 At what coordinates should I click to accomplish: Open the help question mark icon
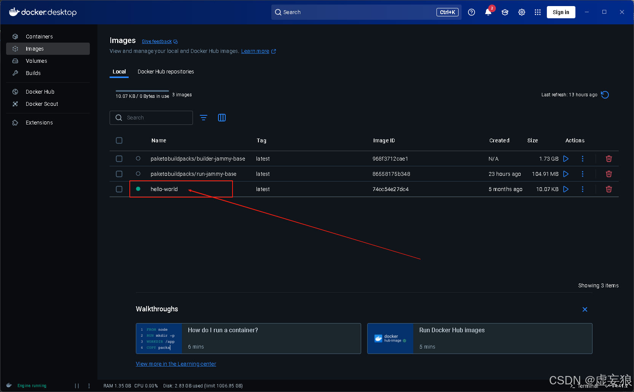[x=472, y=12]
